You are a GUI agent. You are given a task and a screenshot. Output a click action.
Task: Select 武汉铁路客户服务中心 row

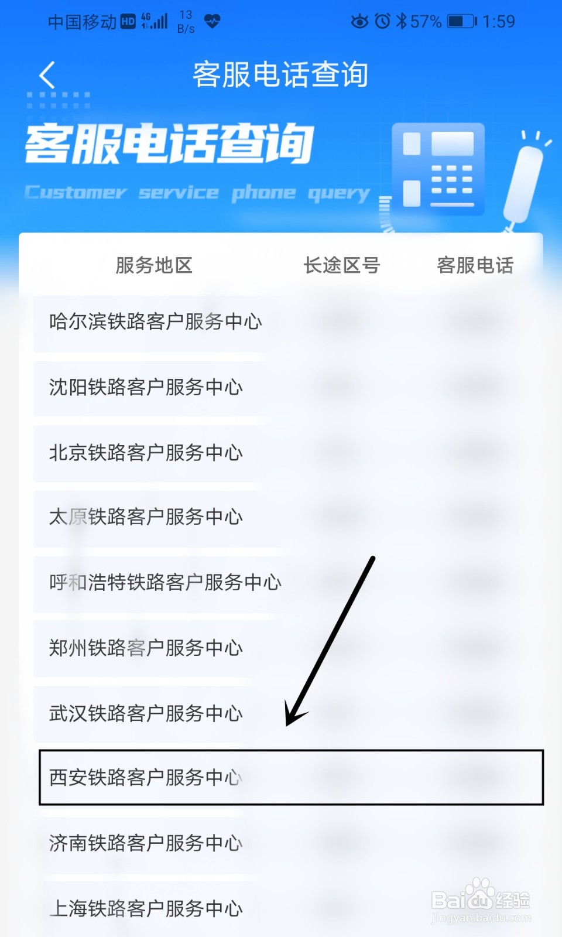click(288, 714)
